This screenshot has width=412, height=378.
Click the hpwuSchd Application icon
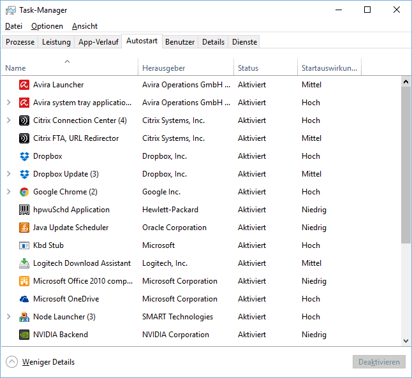point(24,210)
